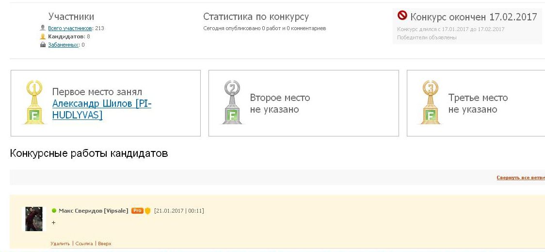This screenshot has width=545, height=252.
Task: Click Ссылка under the comment
Action: coord(84,244)
